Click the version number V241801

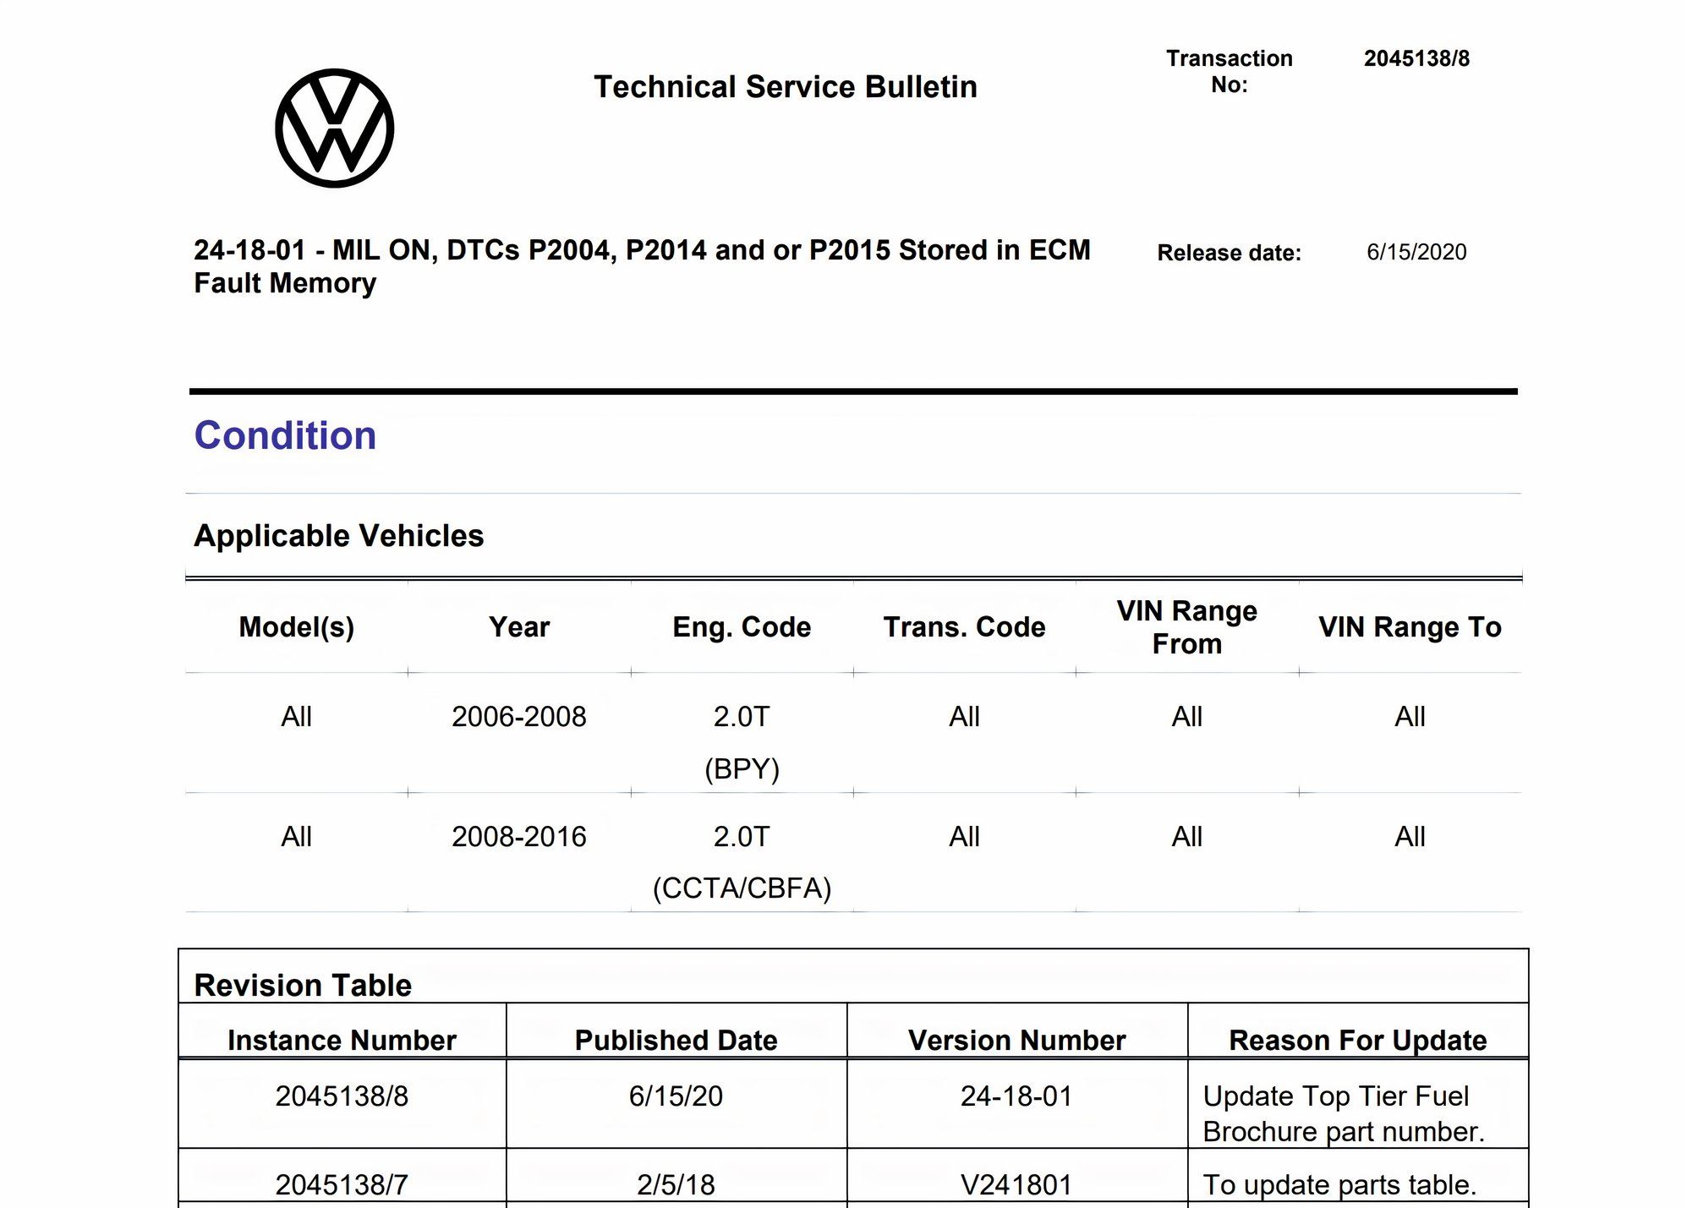click(x=1017, y=1183)
